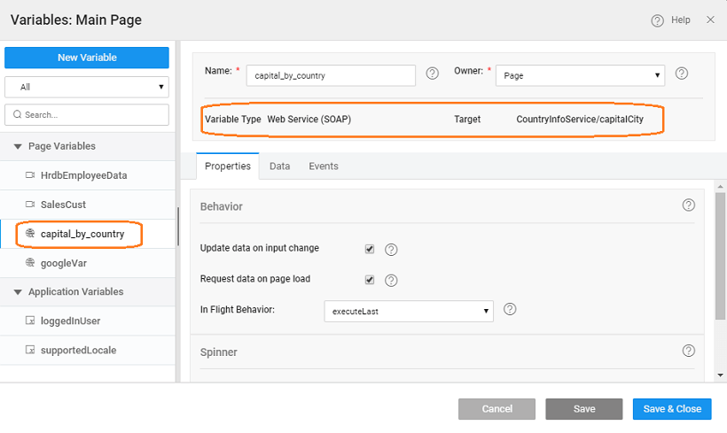Open the All variable filter dropdown
The height and width of the screenshot is (433, 727).
tap(87, 87)
